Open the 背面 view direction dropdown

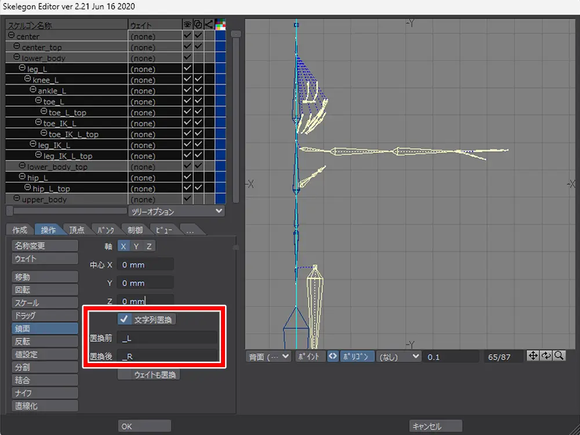(x=269, y=357)
